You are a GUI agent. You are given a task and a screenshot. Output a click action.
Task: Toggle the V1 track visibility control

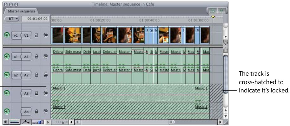point(7,35)
